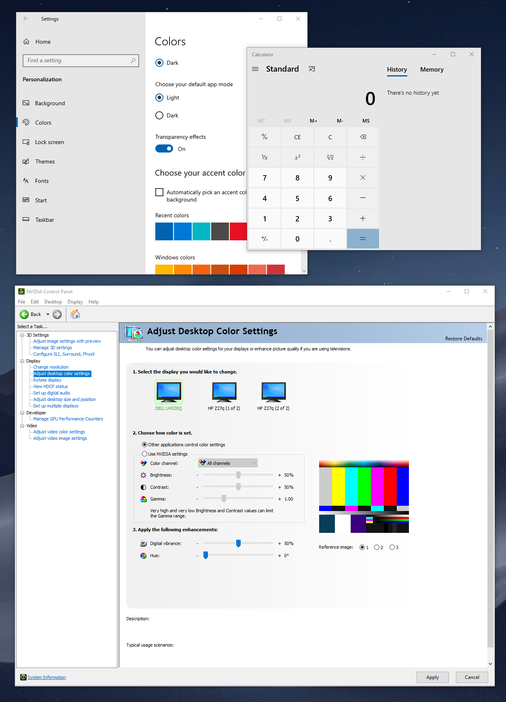Open the Back button history dropdown arrow
The height and width of the screenshot is (702, 506).
48,314
